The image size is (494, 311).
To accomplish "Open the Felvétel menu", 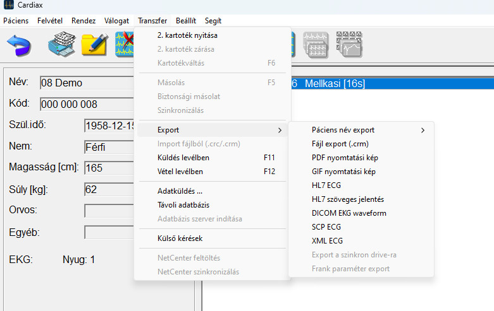I will 50,21.
